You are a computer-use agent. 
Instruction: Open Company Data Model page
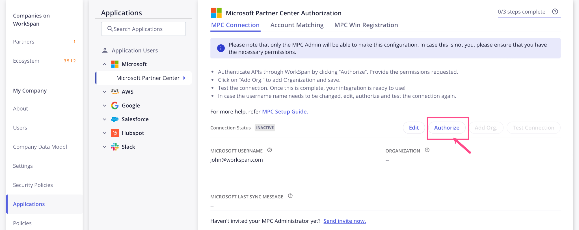[40, 147]
